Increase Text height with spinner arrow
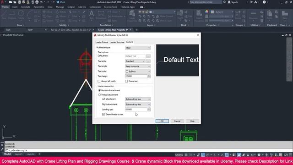 click(149, 75)
